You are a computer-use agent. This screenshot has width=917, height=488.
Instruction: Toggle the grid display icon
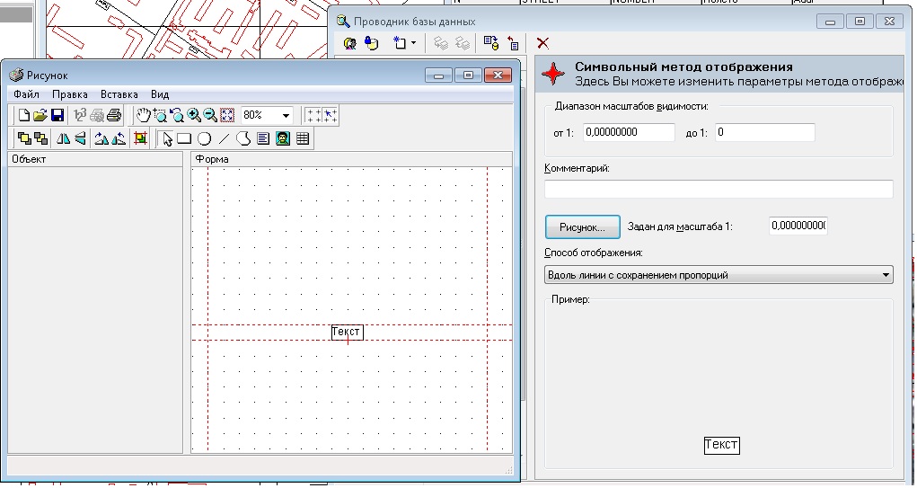tap(314, 115)
